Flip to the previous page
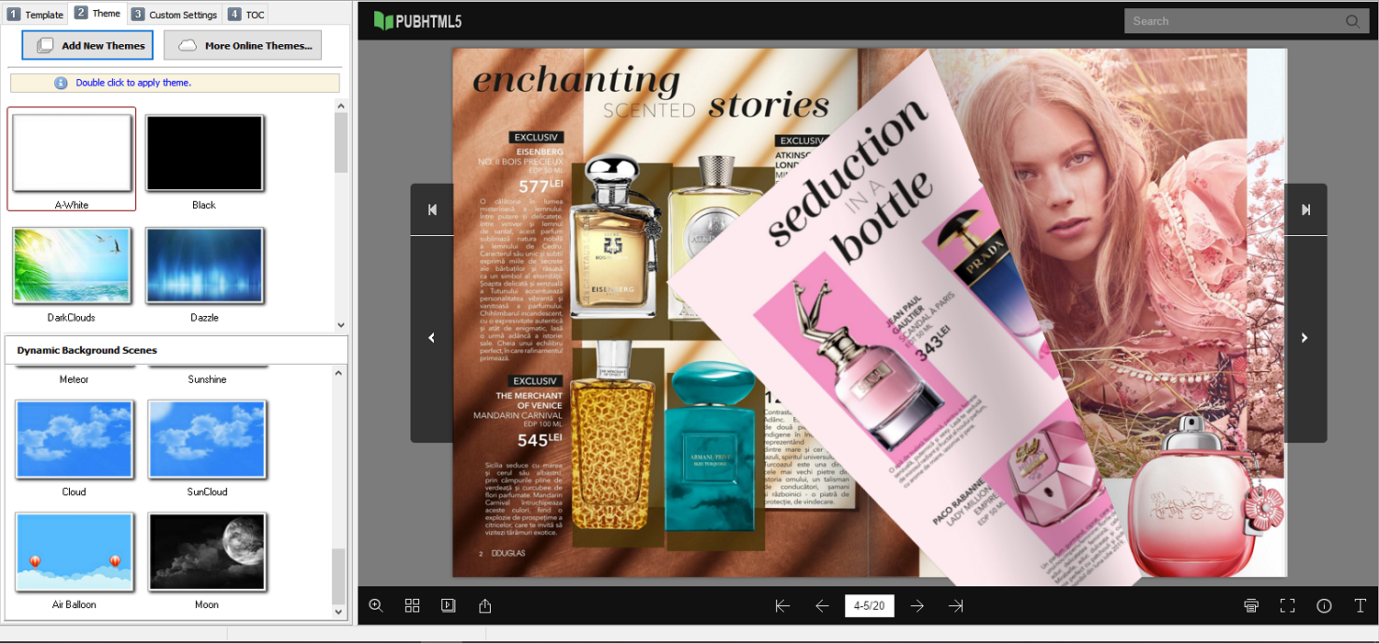This screenshot has width=1379, height=643. (821, 605)
